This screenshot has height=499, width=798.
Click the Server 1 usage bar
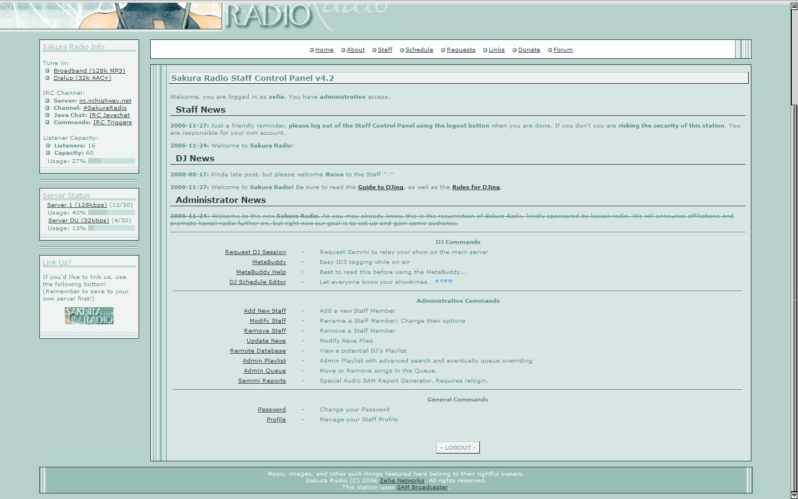(x=111, y=213)
